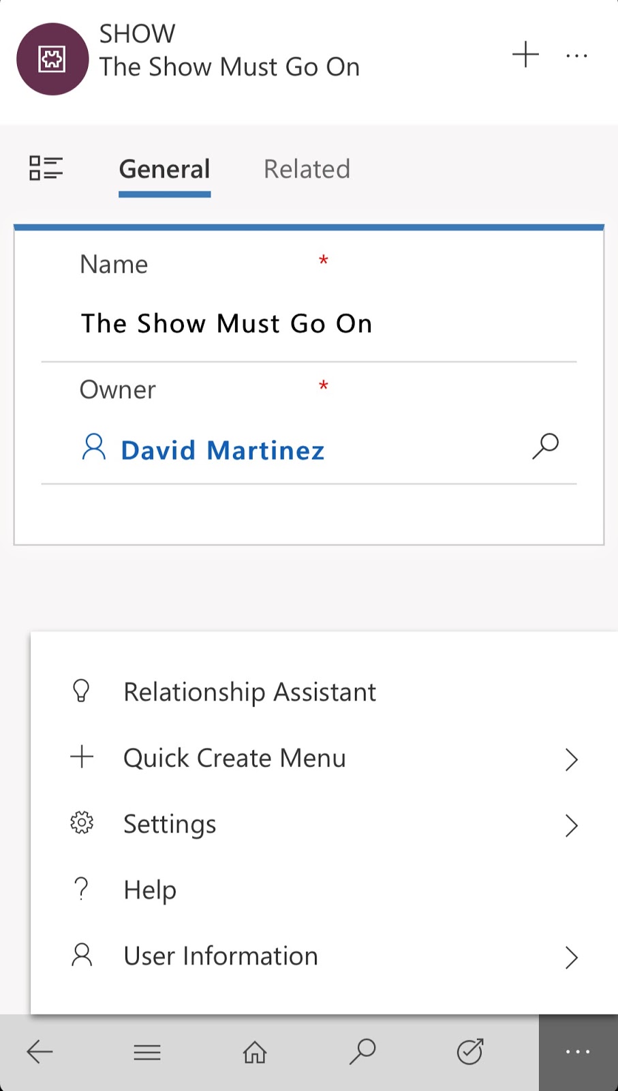Click the Name field value

tap(226, 323)
